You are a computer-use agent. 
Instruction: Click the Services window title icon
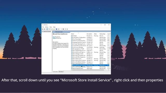pyautogui.click(x=43, y=25)
